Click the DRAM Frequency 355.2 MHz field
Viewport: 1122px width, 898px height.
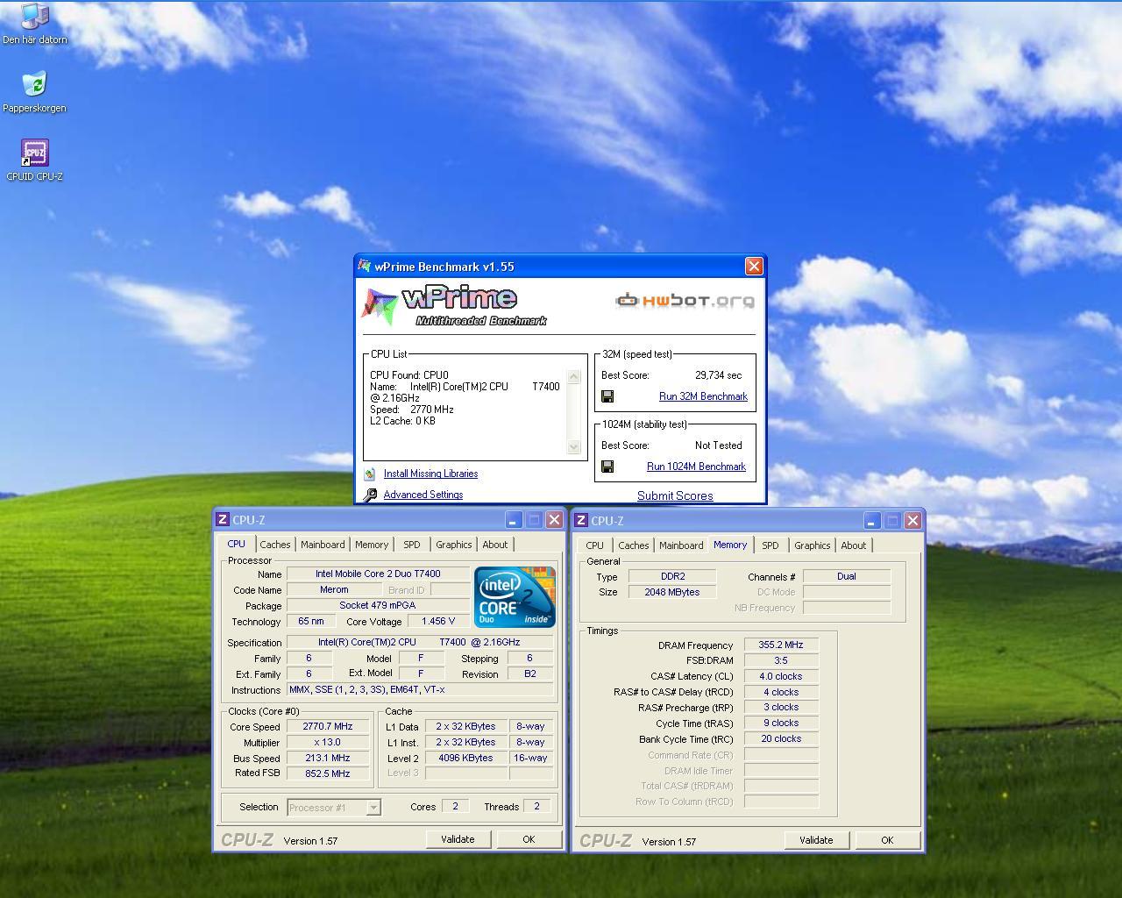[x=781, y=645]
